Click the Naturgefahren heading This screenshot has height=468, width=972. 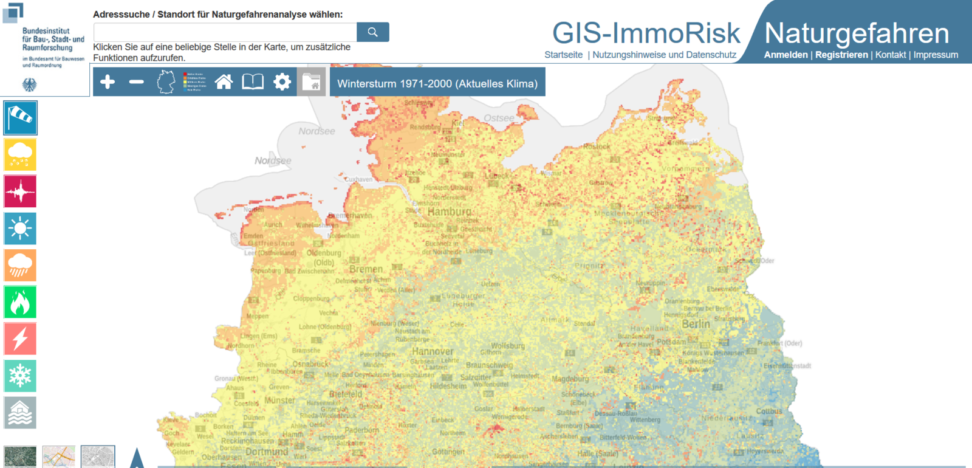pos(857,33)
